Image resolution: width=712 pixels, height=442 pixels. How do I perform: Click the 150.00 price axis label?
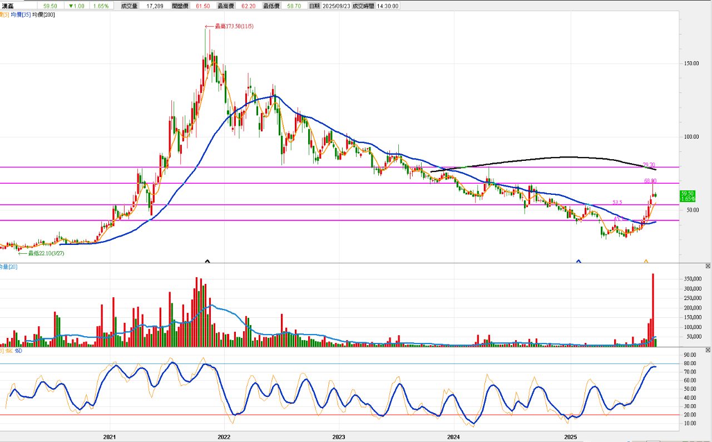click(691, 63)
